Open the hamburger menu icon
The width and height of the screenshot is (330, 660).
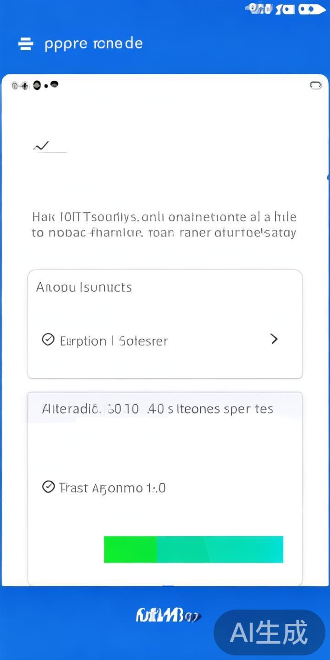(26, 44)
